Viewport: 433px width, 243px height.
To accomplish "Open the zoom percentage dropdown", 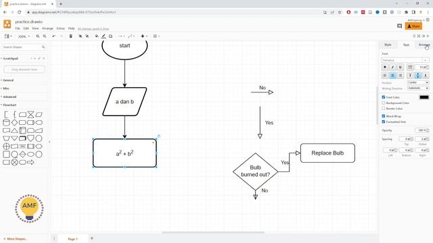I will point(24,36).
